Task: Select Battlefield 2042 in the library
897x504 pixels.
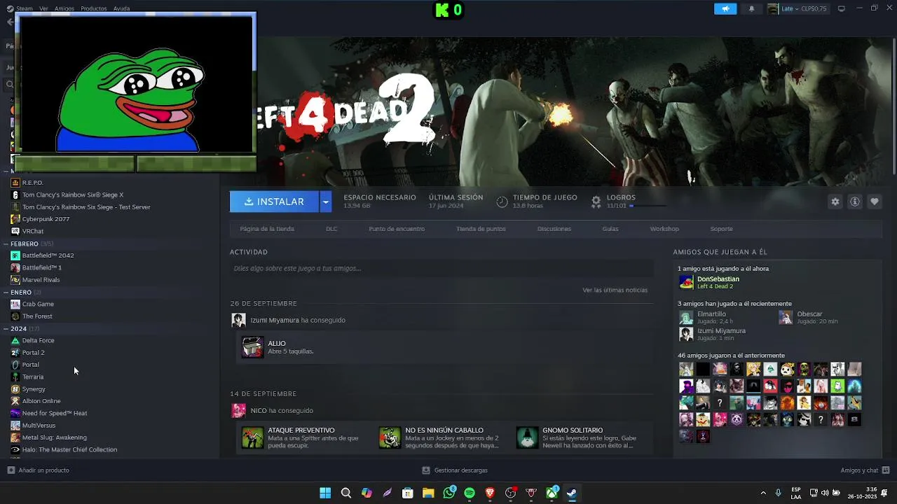Action: pyautogui.click(x=48, y=255)
